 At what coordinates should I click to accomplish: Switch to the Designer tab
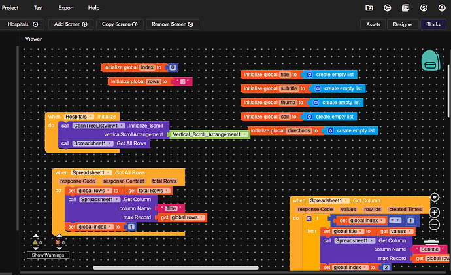[403, 24]
